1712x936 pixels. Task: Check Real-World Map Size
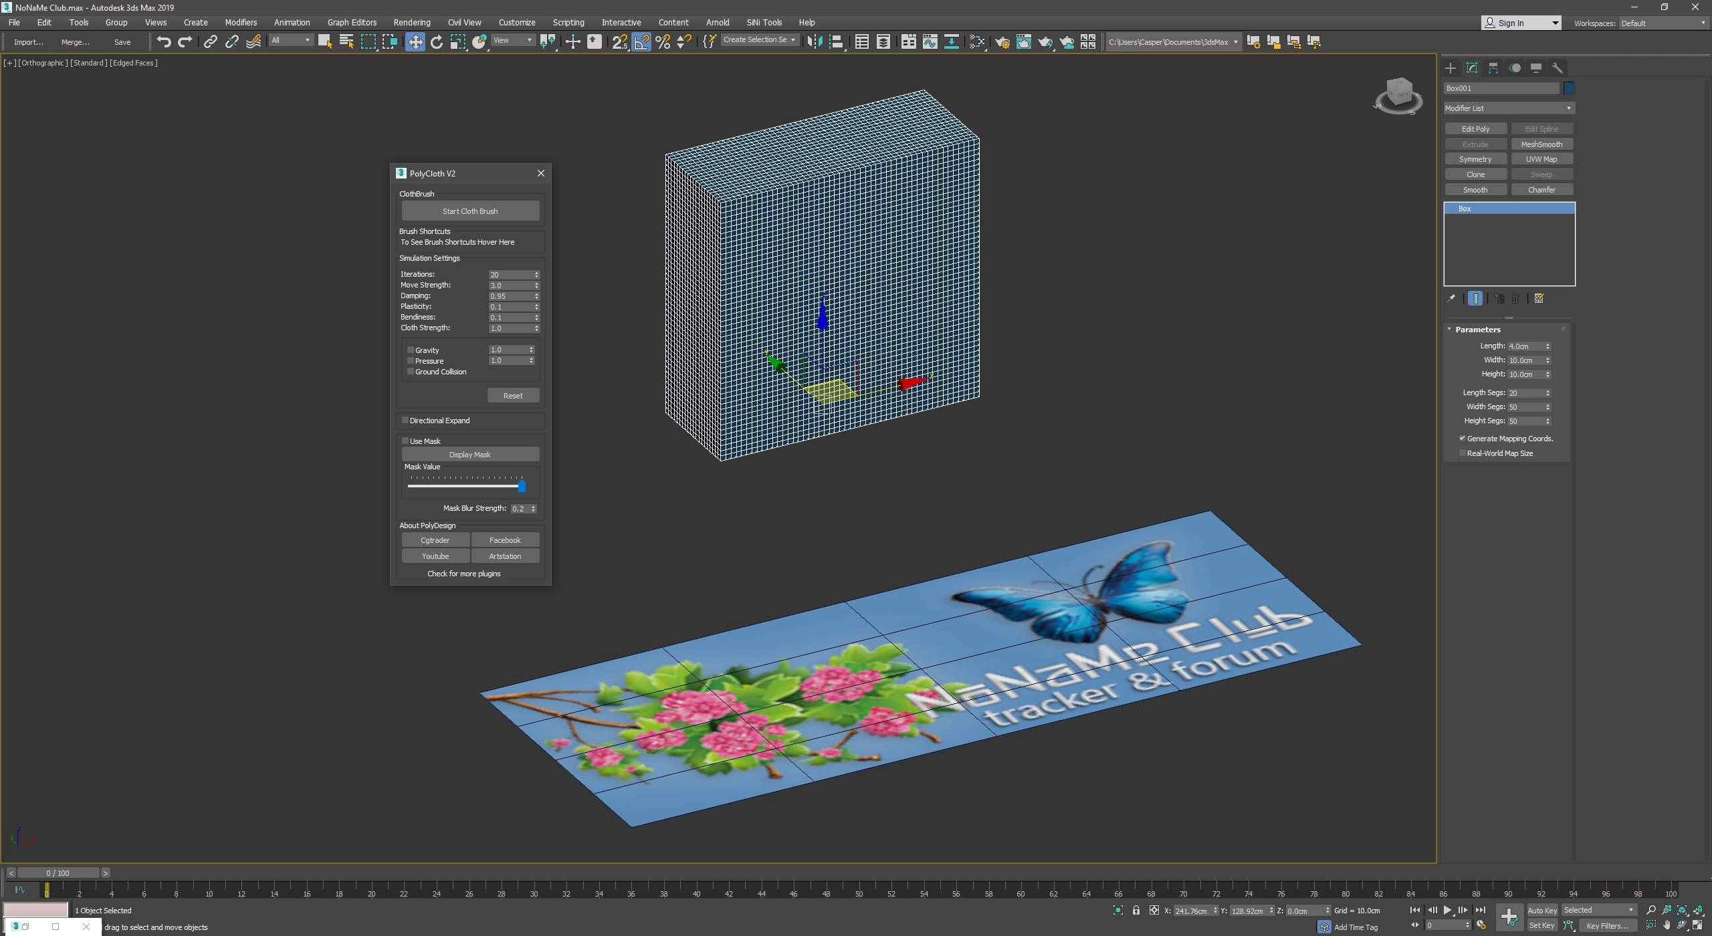coord(1463,453)
